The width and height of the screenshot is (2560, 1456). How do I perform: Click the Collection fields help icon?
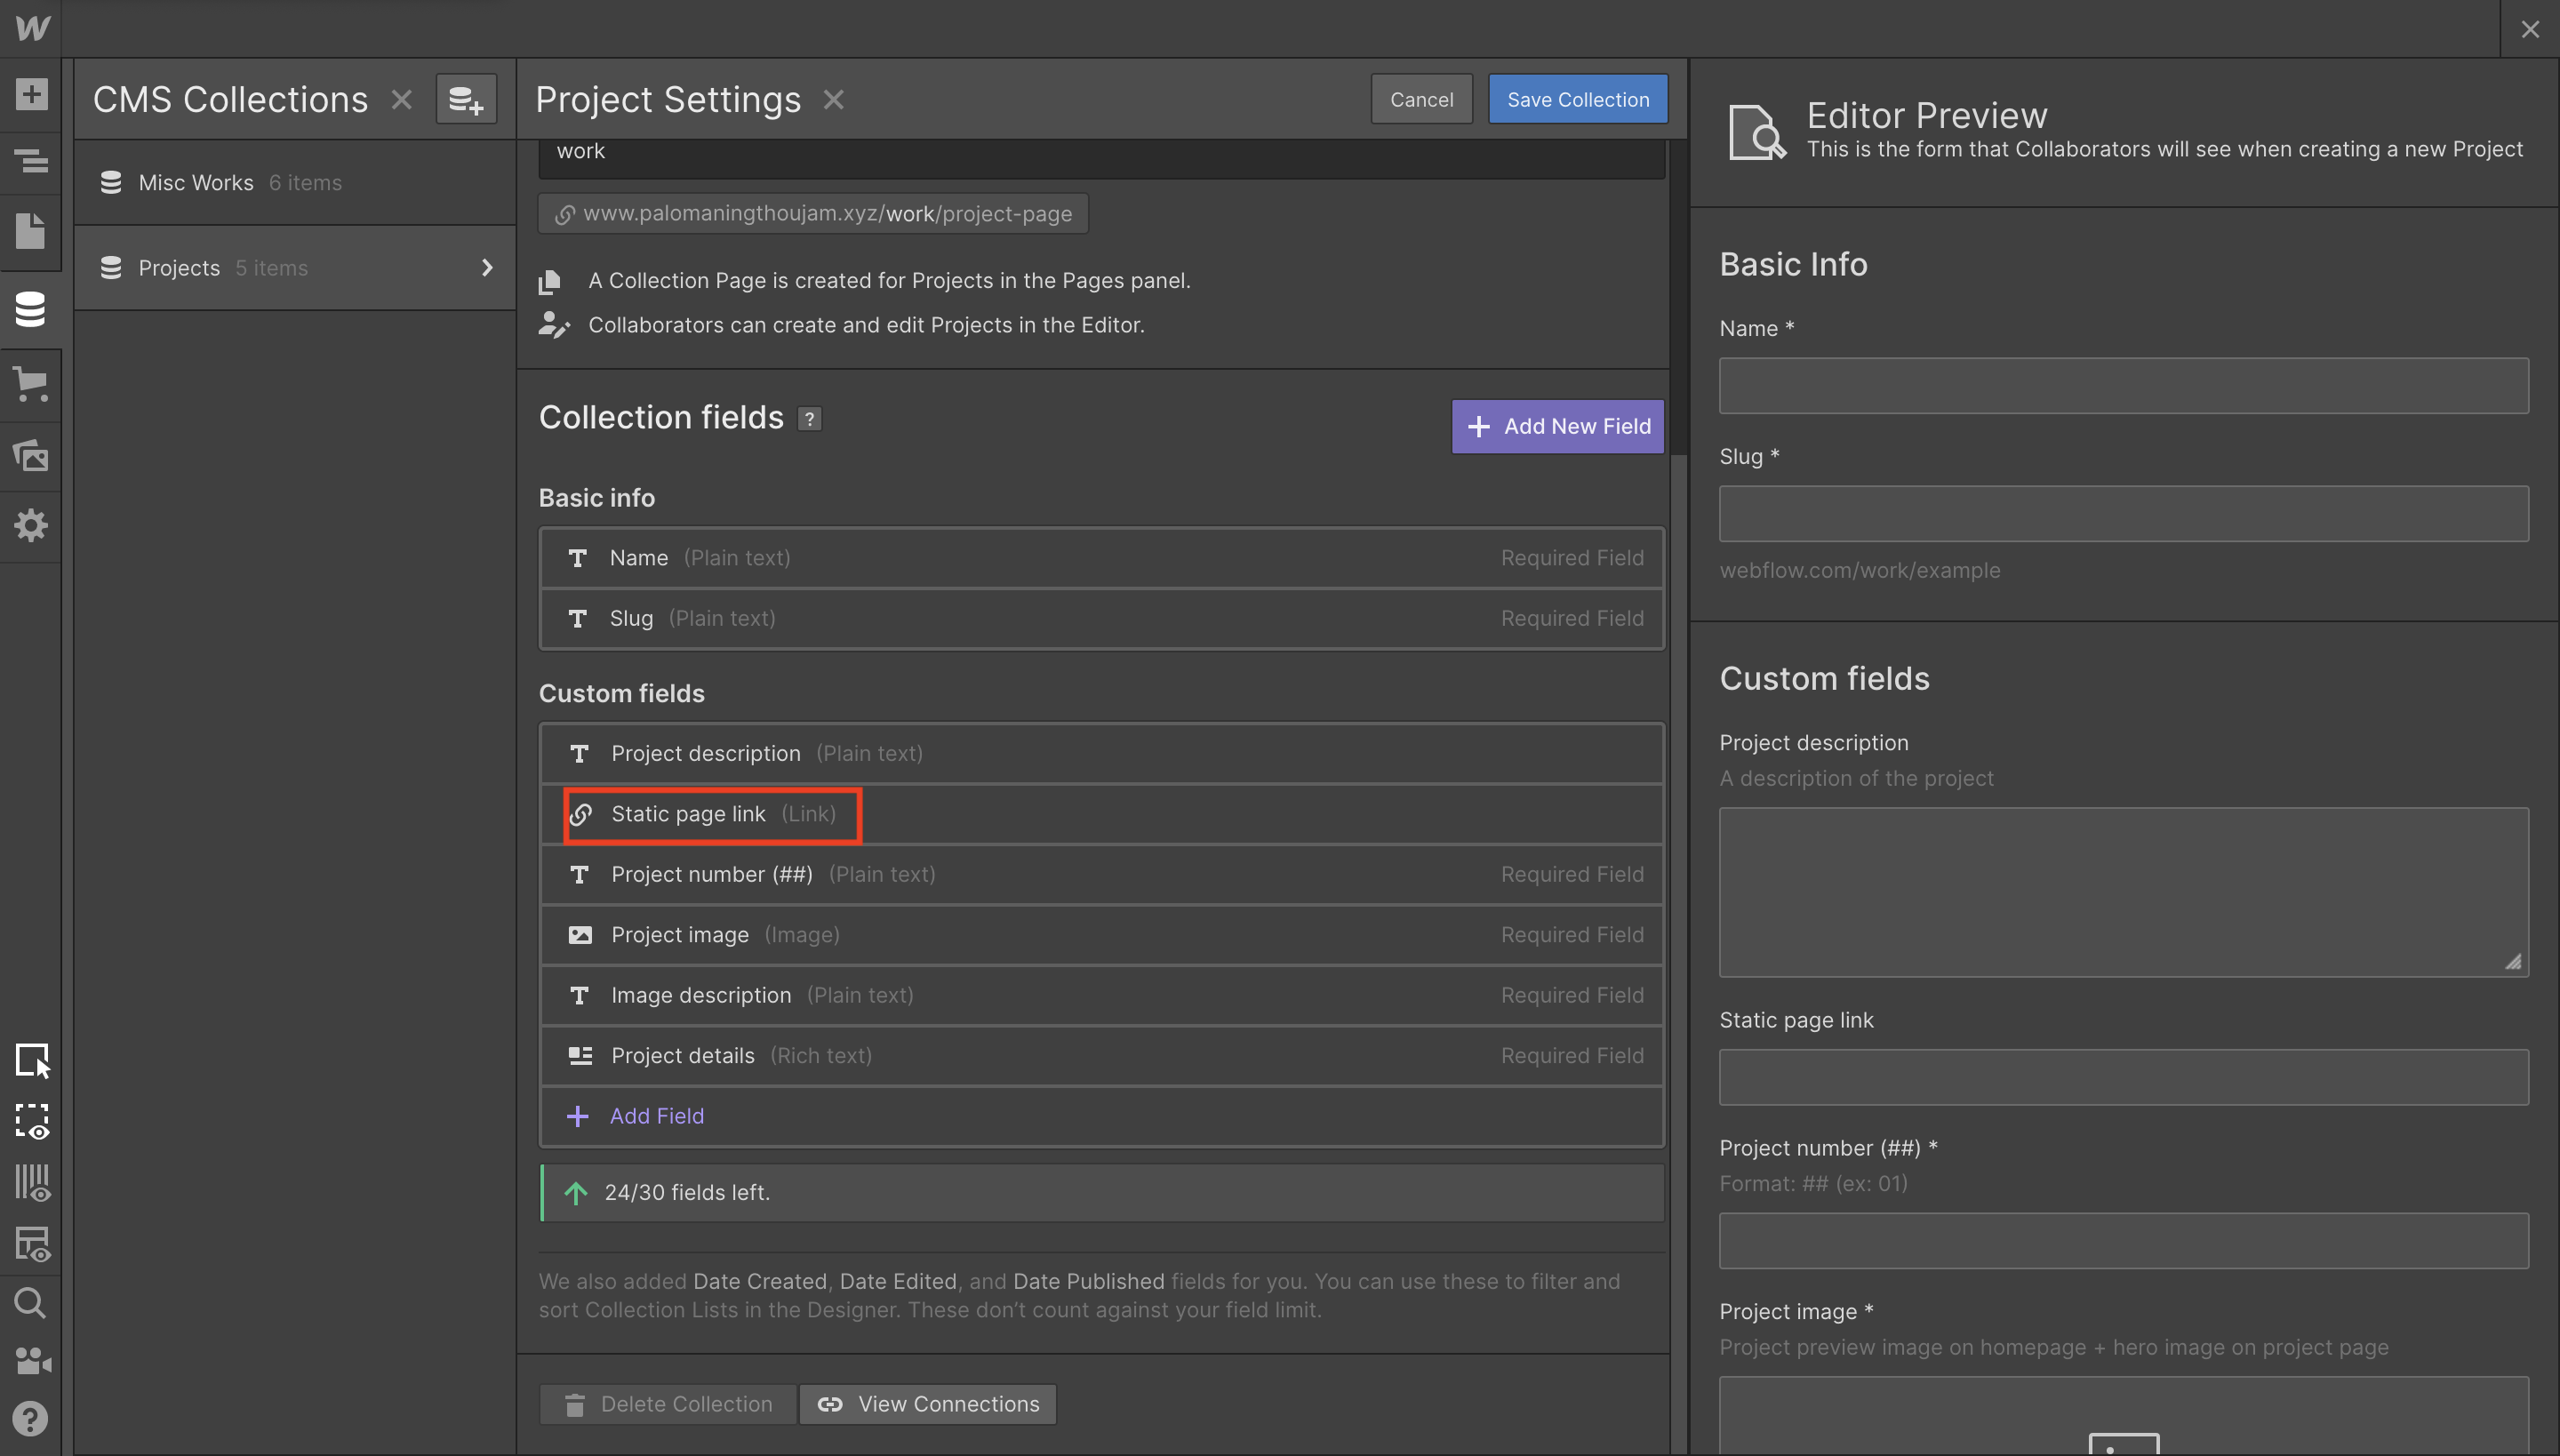pos(809,419)
